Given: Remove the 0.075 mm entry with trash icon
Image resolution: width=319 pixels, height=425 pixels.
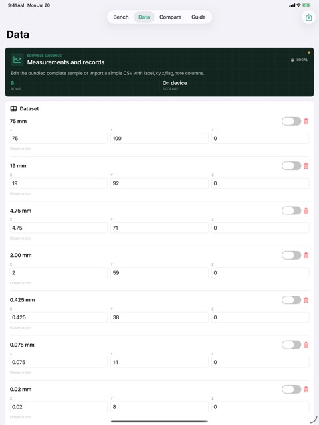Looking at the screenshot, I should click(306, 345).
